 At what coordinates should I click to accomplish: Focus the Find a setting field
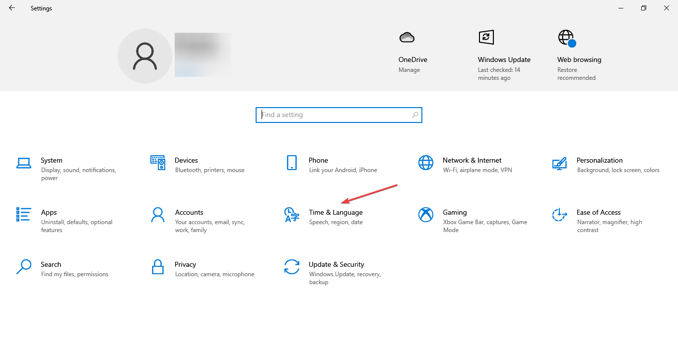click(339, 115)
